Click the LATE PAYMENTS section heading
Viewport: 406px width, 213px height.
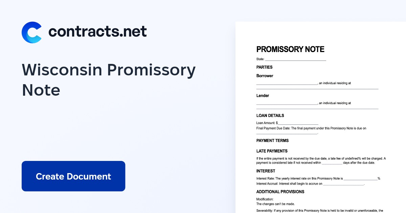click(x=272, y=151)
